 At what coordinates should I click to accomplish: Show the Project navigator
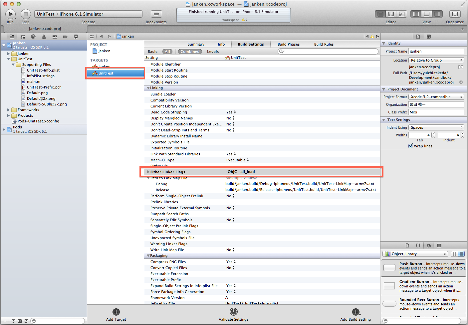pos(12,37)
